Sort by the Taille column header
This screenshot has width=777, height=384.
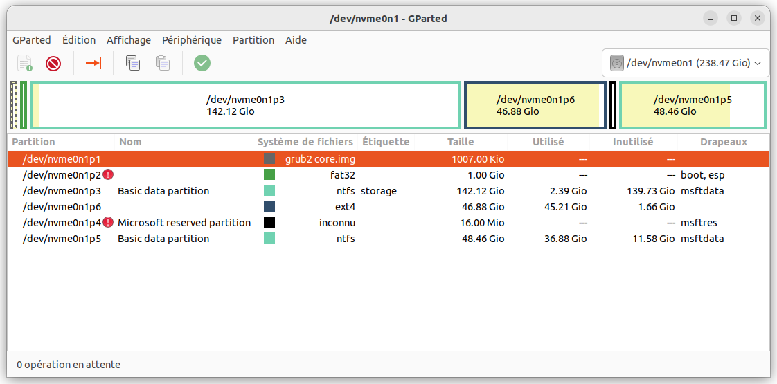461,142
